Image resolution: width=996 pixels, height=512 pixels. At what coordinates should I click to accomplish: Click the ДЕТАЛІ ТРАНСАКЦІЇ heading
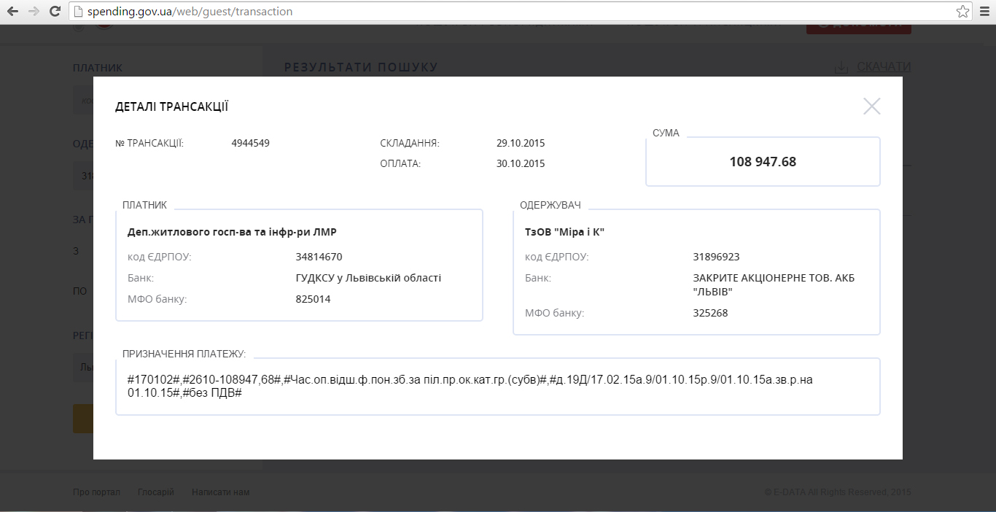point(172,107)
